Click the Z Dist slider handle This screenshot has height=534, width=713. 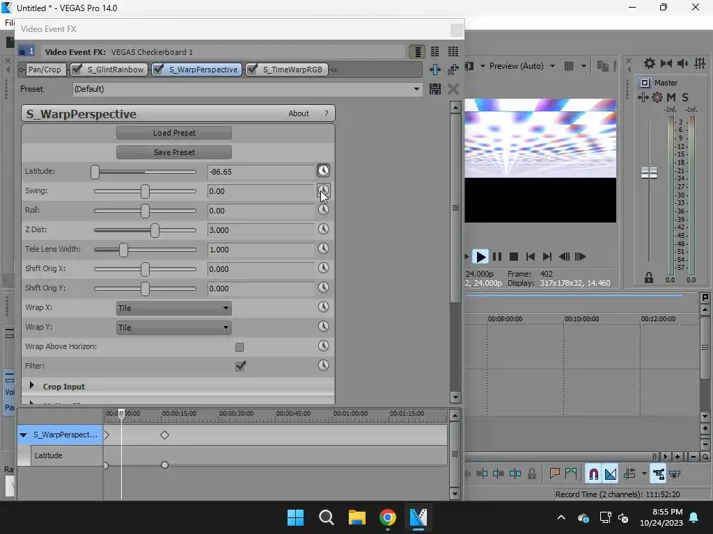pyautogui.click(x=155, y=230)
